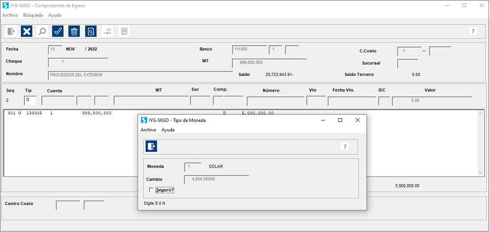Click the first Centro Costo field
490x232 pixels.
pos(68,205)
